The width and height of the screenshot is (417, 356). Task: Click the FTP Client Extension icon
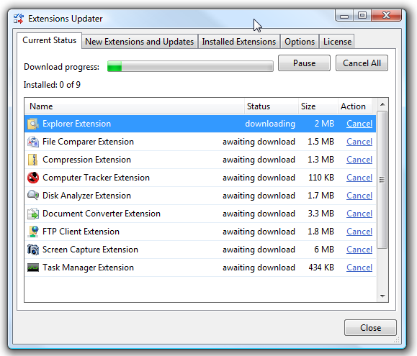33,232
